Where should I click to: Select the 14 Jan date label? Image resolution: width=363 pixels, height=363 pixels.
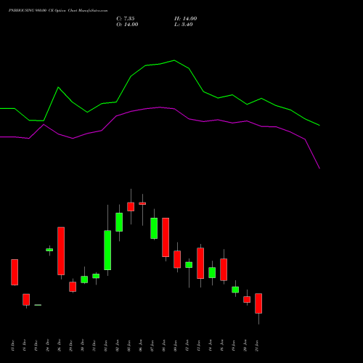pos(211,346)
